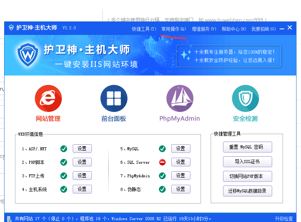
Task: Open the 安全检测 shield icon
Action: 245,98
